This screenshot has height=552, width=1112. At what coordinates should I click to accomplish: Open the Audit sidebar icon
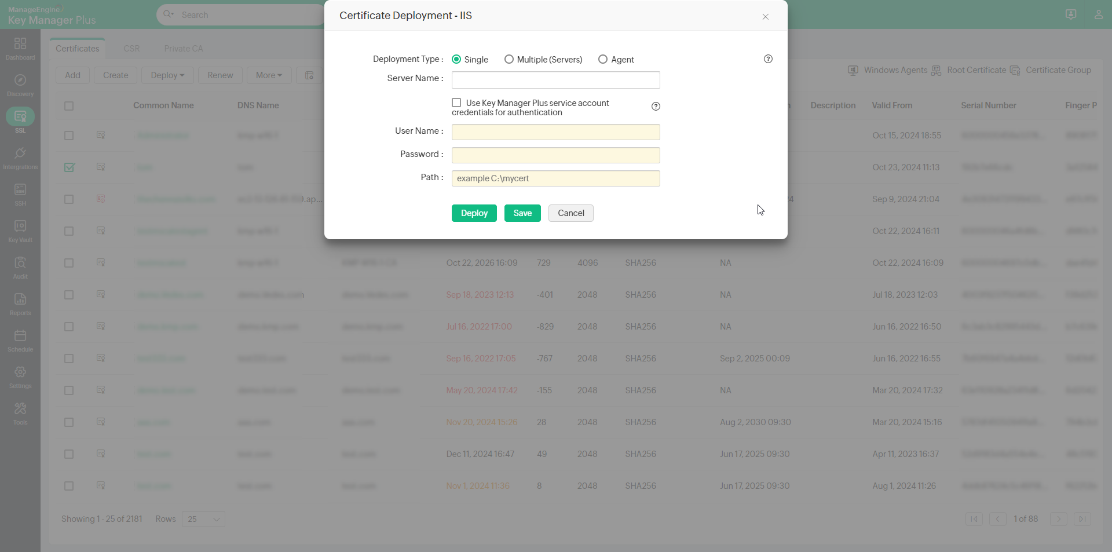click(x=20, y=268)
